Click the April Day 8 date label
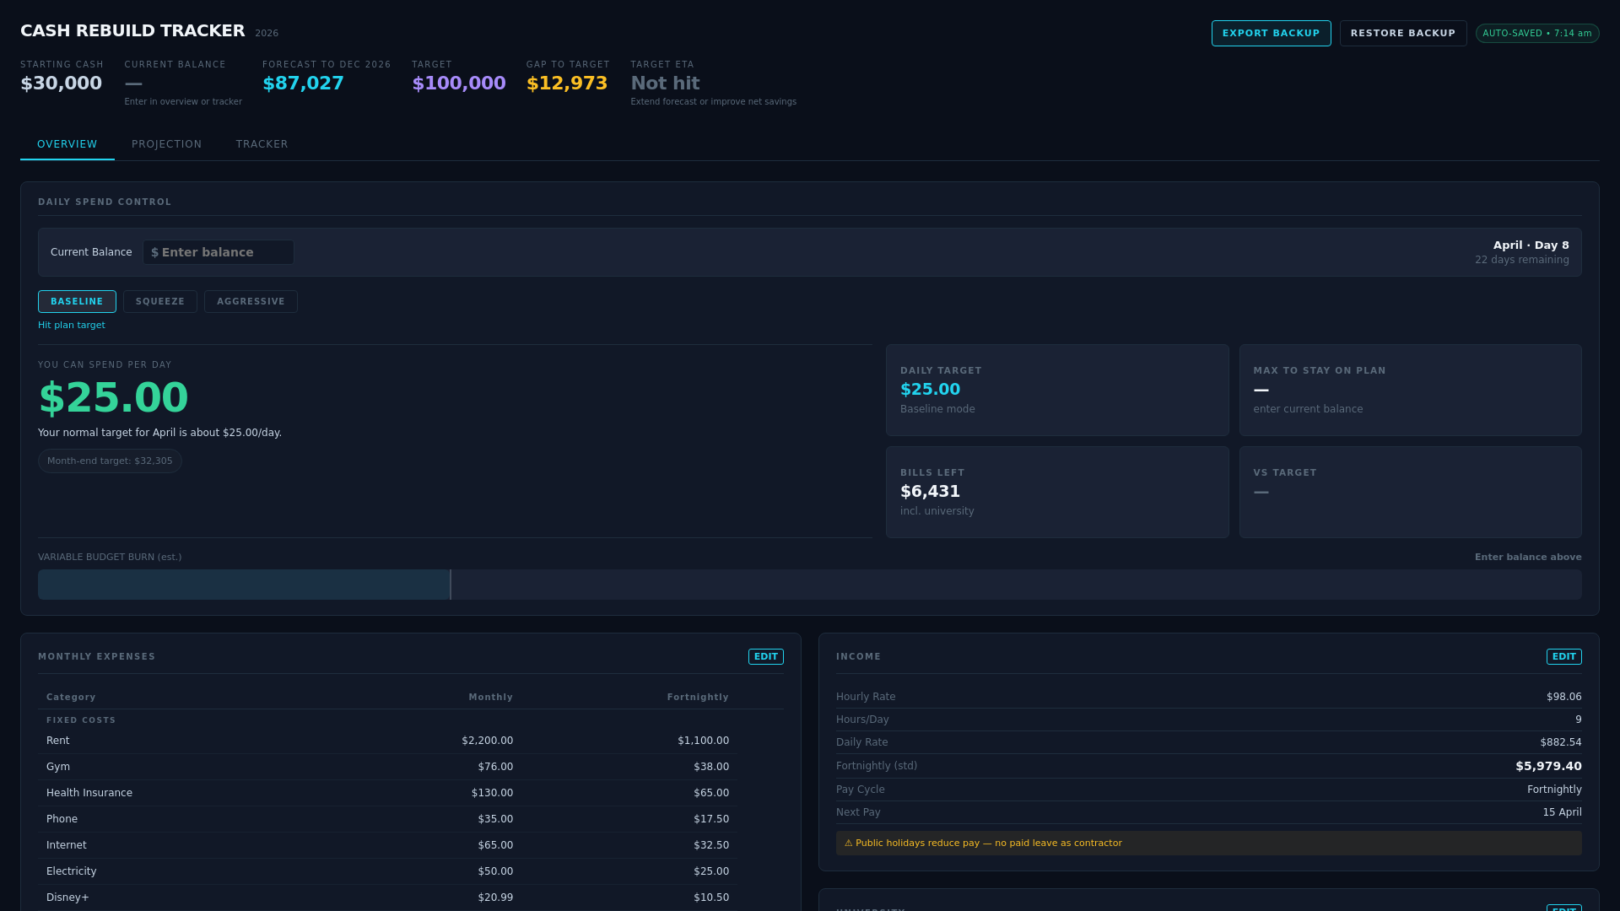This screenshot has height=911, width=1620. point(1531,245)
